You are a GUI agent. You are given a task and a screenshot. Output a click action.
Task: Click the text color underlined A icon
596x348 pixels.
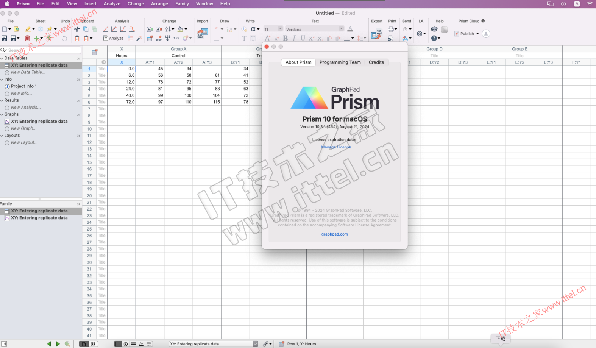(350, 29)
